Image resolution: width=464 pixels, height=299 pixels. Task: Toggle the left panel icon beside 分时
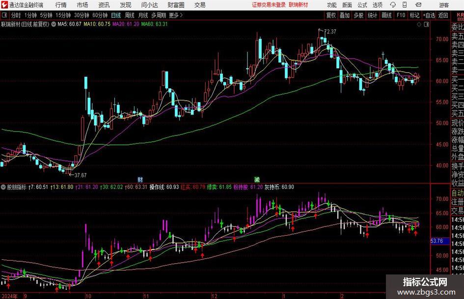pyautogui.click(x=4, y=15)
